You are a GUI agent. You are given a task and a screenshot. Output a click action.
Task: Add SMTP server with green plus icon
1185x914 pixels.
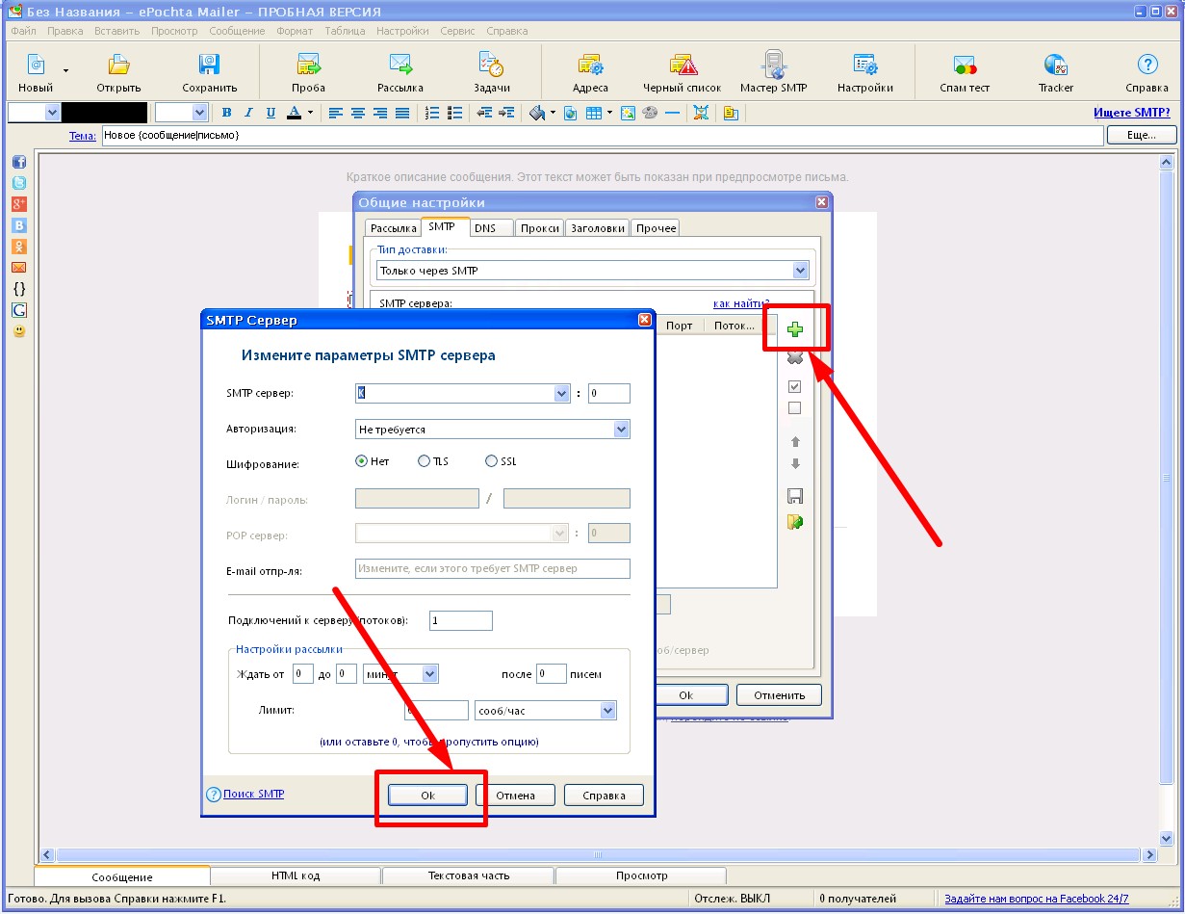pyautogui.click(x=795, y=330)
